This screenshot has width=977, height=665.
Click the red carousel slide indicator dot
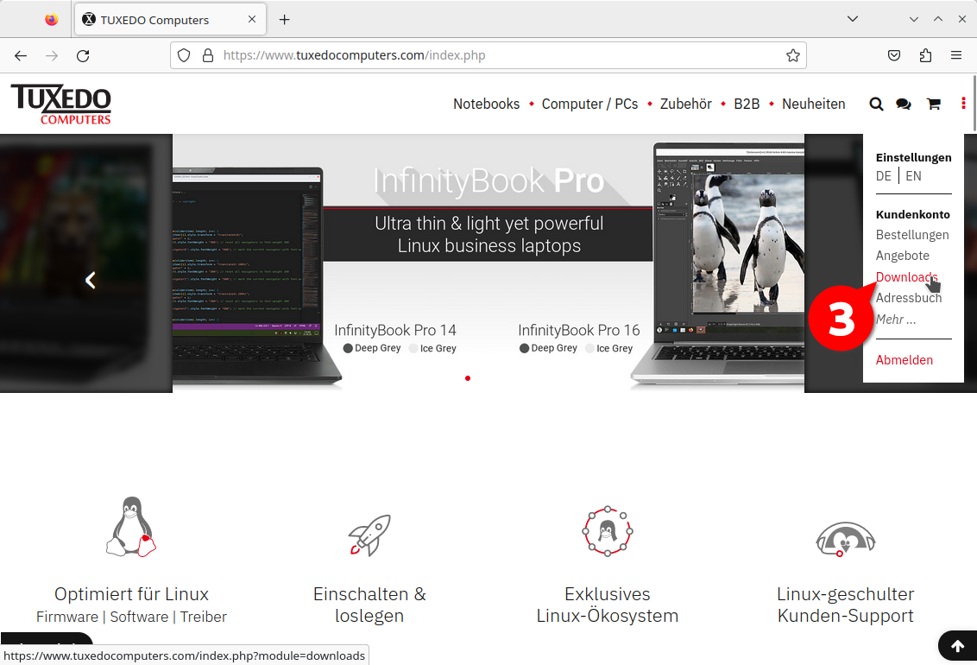pos(467,378)
